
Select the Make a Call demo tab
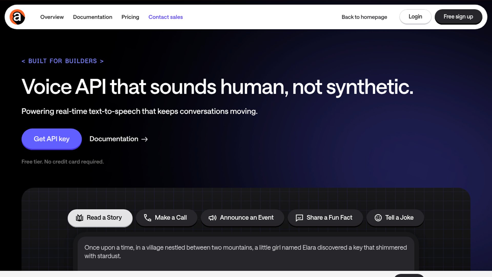point(167,218)
